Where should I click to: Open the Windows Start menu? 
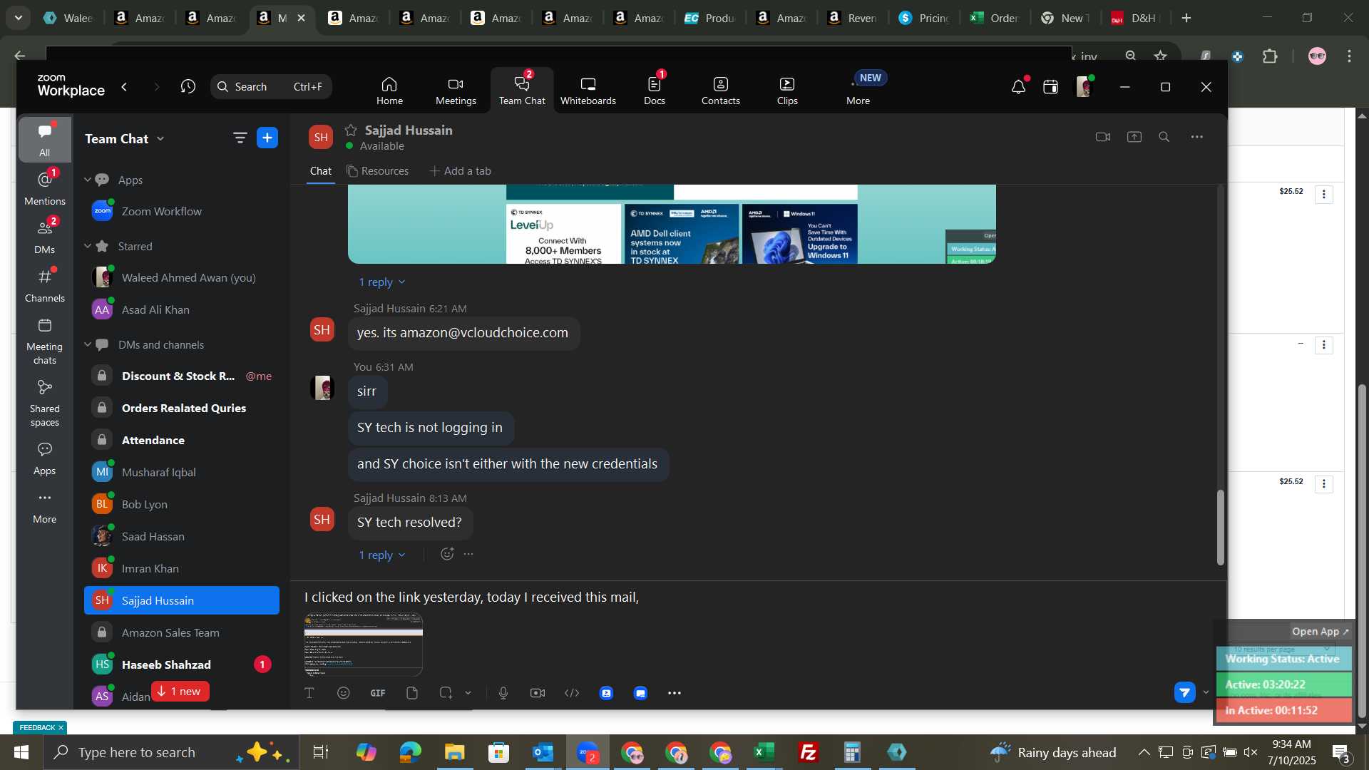(x=21, y=752)
